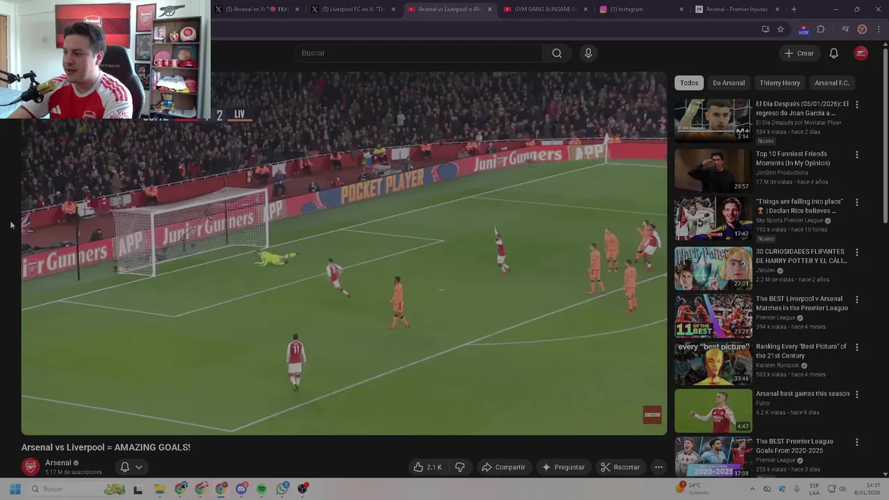Open the YouTube account avatar menu
The image size is (889, 500).
coord(861,53)
